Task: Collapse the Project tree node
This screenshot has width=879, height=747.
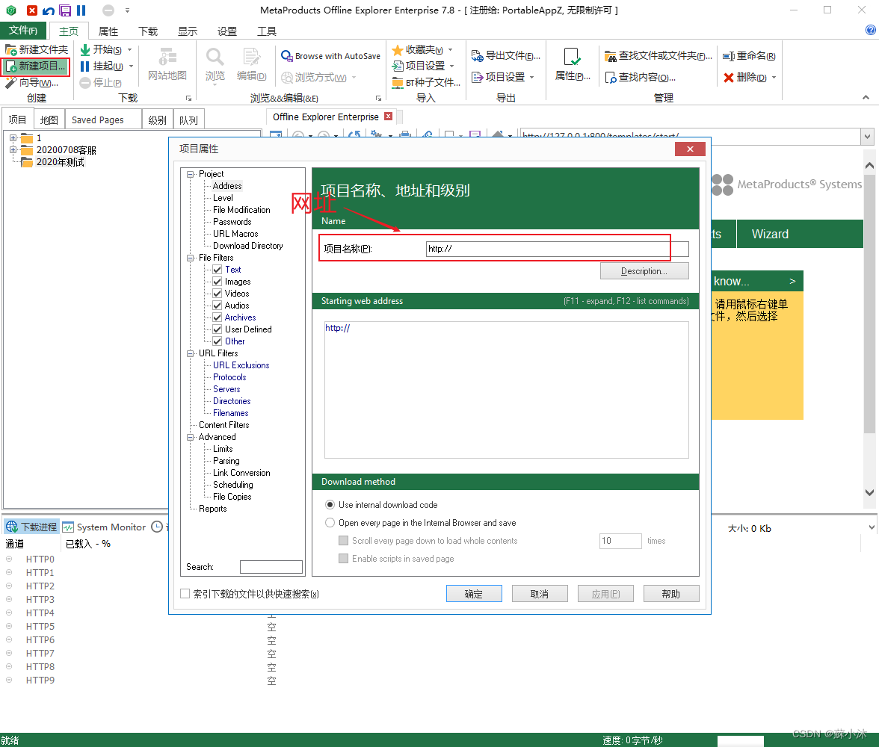Action: tap(191, 174)
